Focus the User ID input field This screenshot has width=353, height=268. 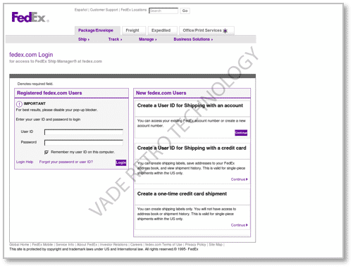coord(84,132)
